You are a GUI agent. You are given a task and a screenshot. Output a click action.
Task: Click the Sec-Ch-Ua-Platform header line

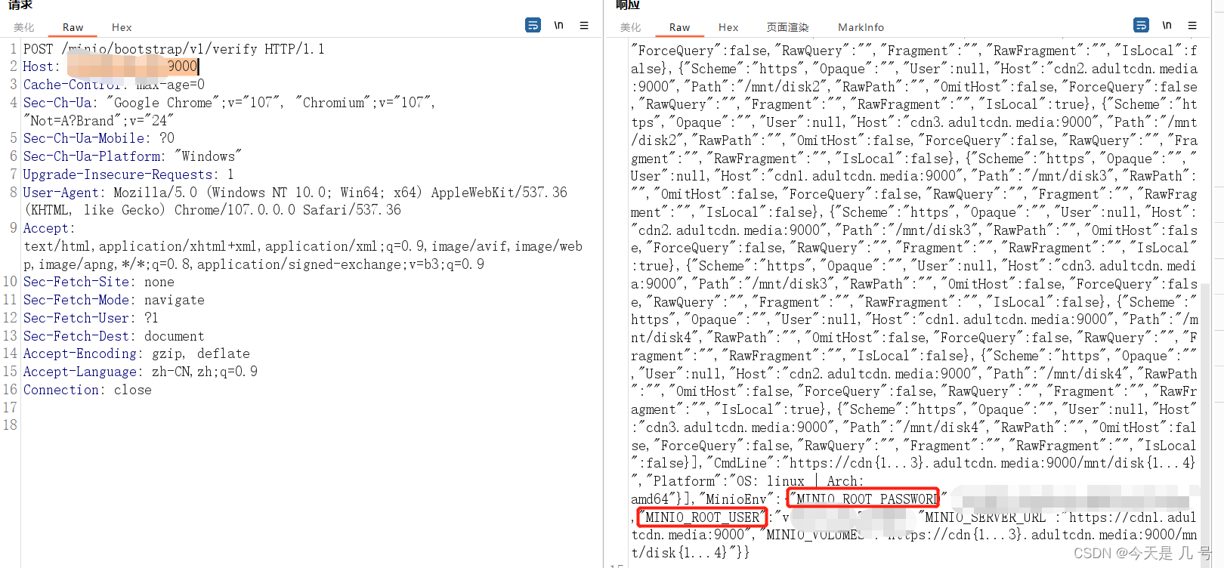click(x=132, y=156)
